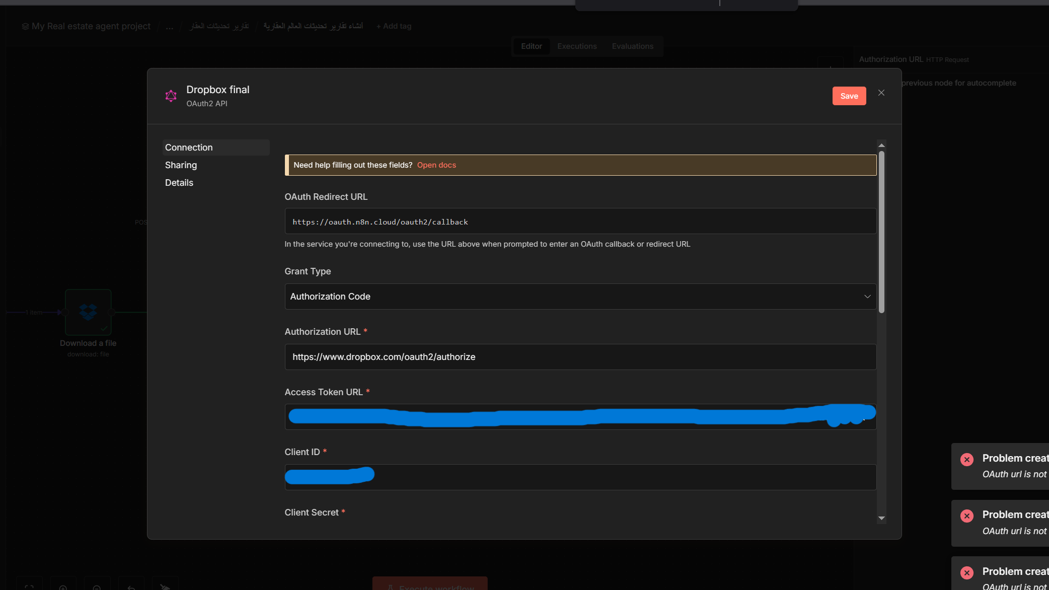Open docs link in help banner
1049x590 pixels.
[x=436, y=165]
